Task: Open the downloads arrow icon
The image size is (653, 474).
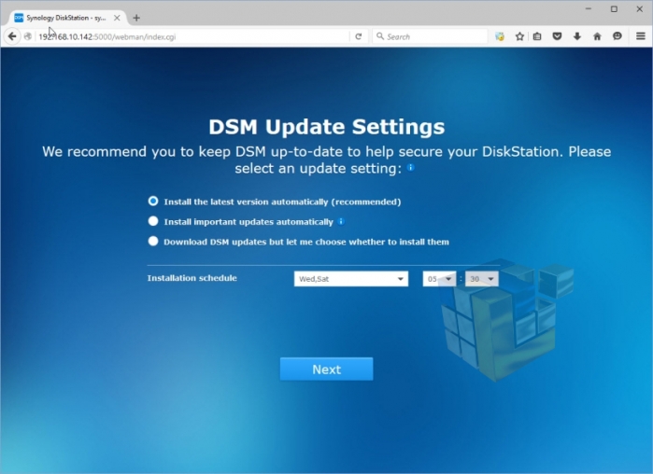Action: (577, 36)
